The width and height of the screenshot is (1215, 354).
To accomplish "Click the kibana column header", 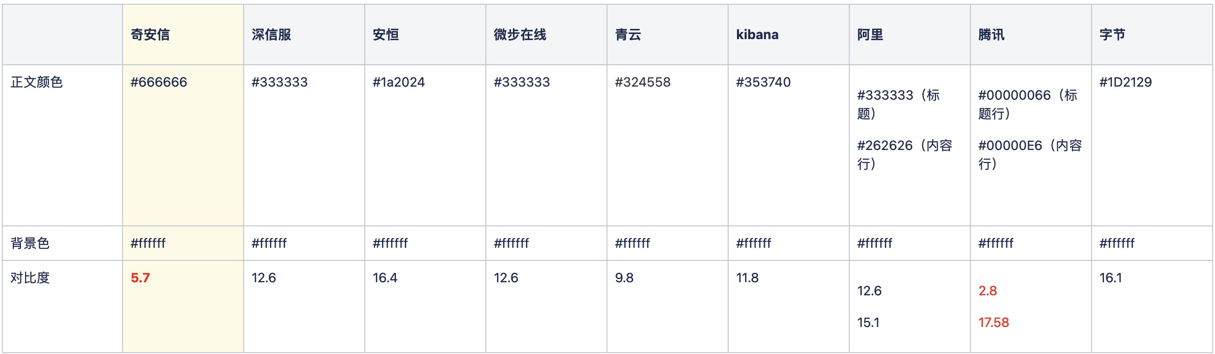I will (x=757, y=34).
